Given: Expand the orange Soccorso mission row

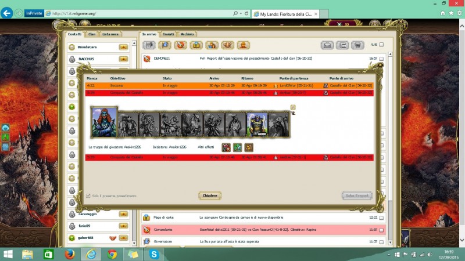Looking at the screenshot, I should point(230,85).
